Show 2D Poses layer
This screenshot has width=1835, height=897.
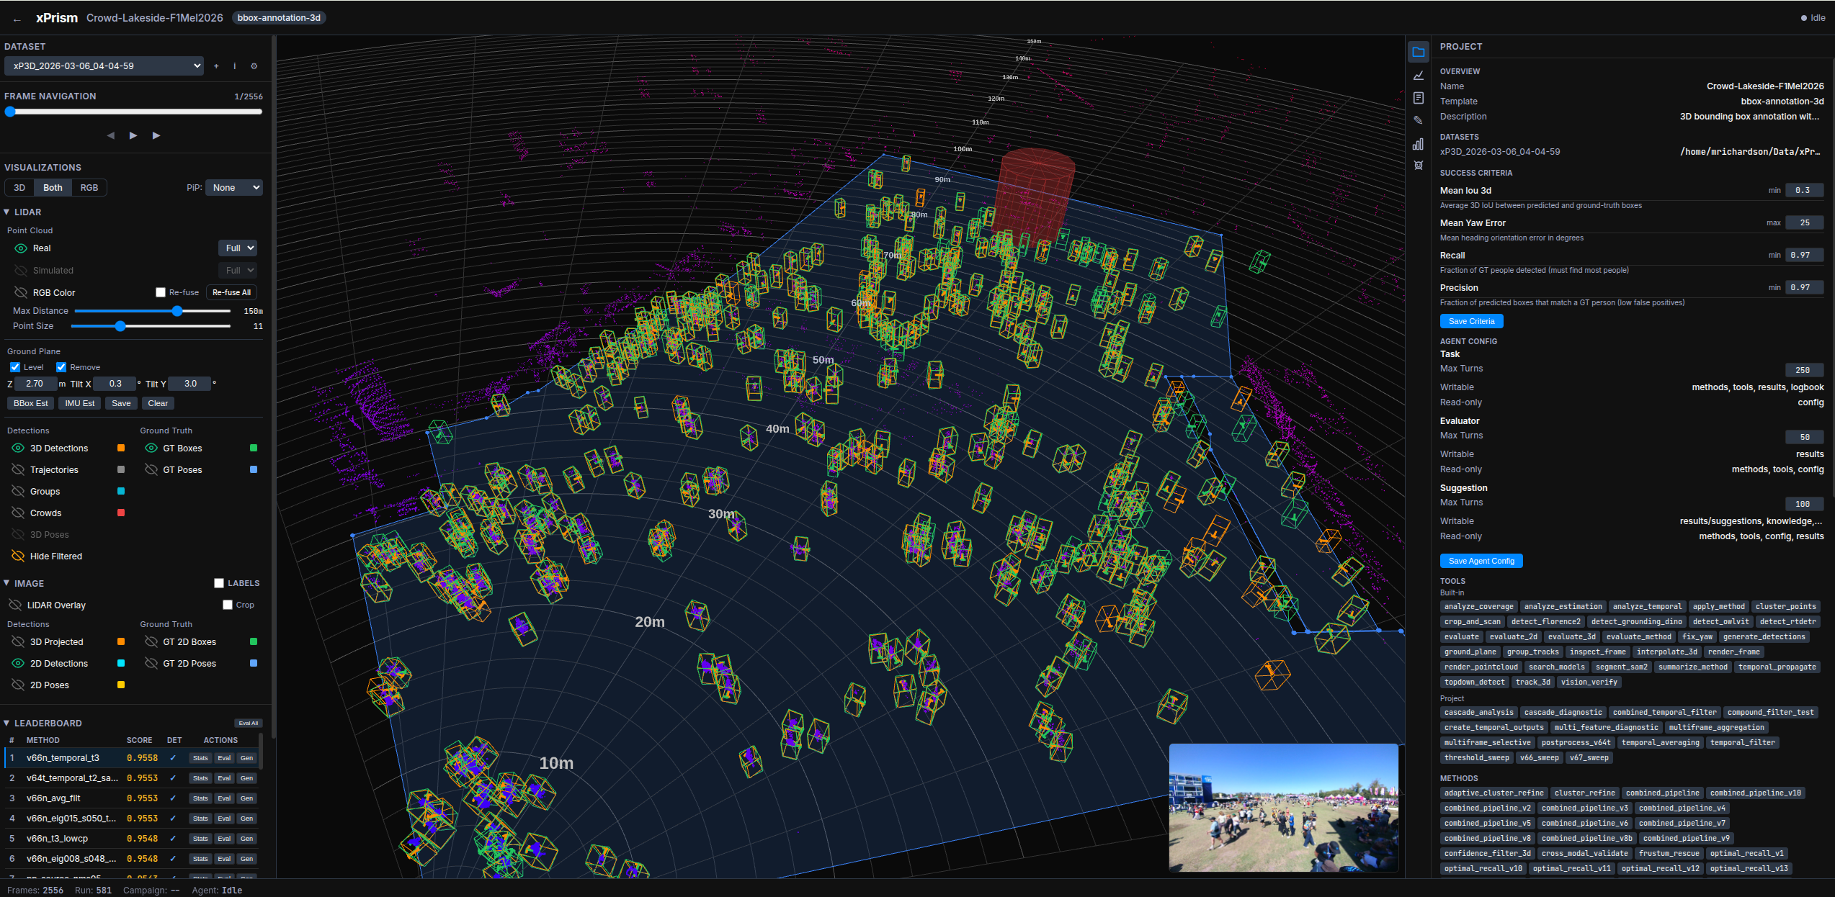pyautogui.click(x=18, y=685)
